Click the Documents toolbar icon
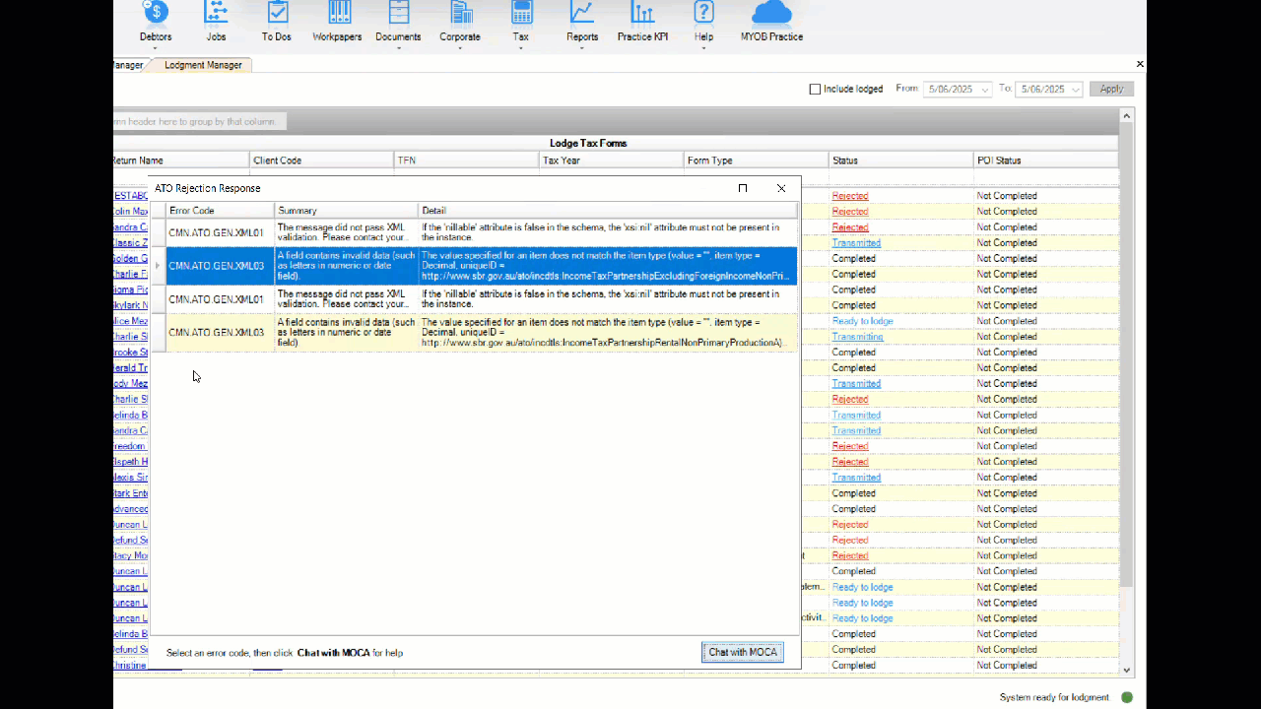The width and height of the screenshot is (1261, 709). 398,14
